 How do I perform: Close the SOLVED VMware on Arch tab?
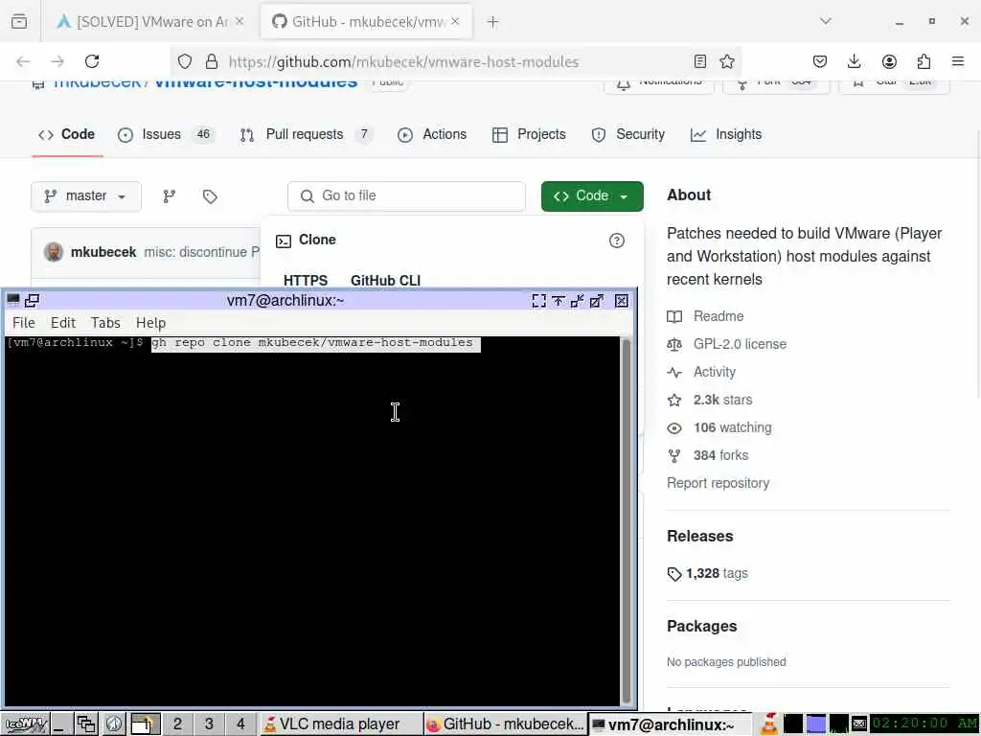pyautogui.click(x=240, y=21)
